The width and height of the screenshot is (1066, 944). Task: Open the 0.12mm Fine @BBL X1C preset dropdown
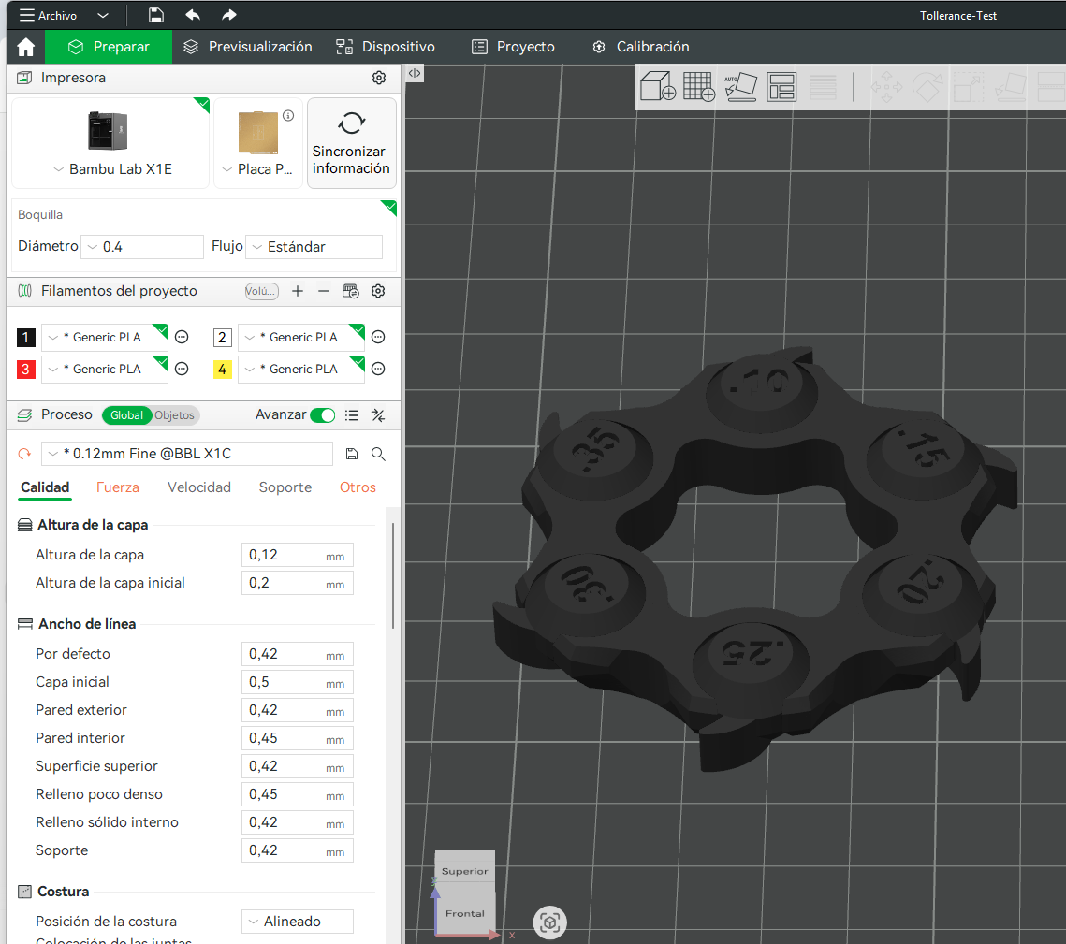pos(187,454)
